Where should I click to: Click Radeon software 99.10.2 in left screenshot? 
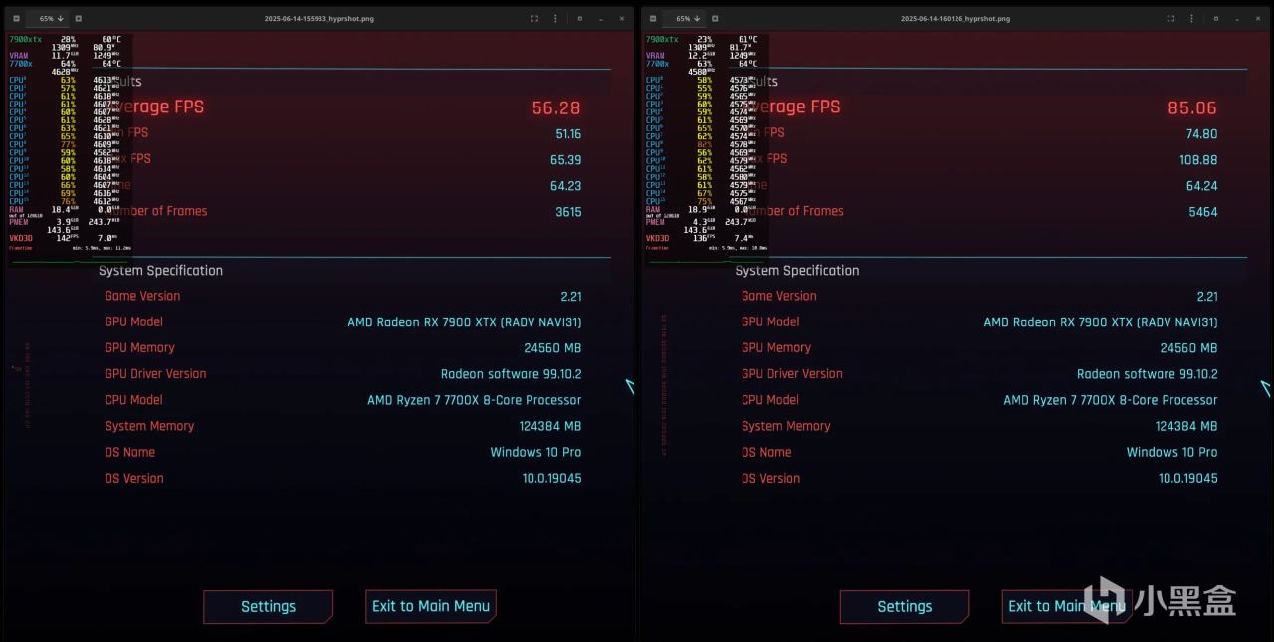[x=512, y=374]
